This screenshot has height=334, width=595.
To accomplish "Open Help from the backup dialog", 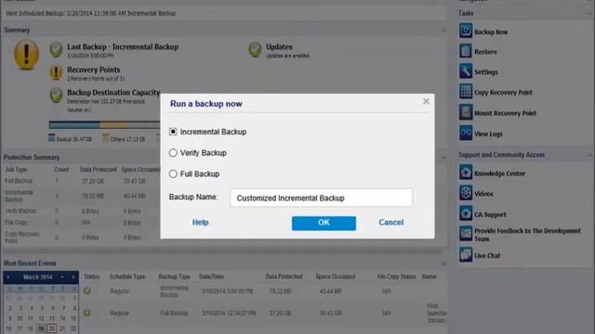I will click(201, 223).
